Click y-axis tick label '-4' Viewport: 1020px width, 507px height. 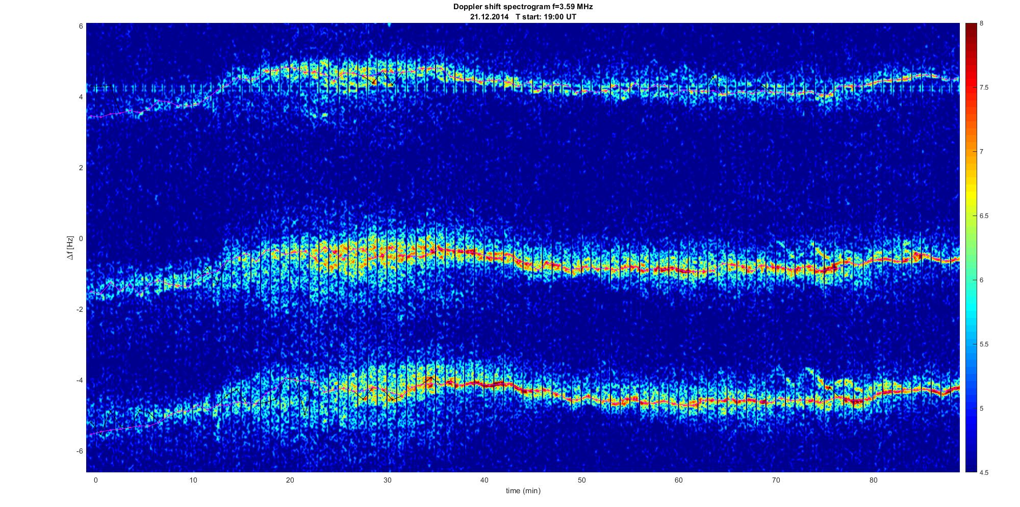point(80,381)
